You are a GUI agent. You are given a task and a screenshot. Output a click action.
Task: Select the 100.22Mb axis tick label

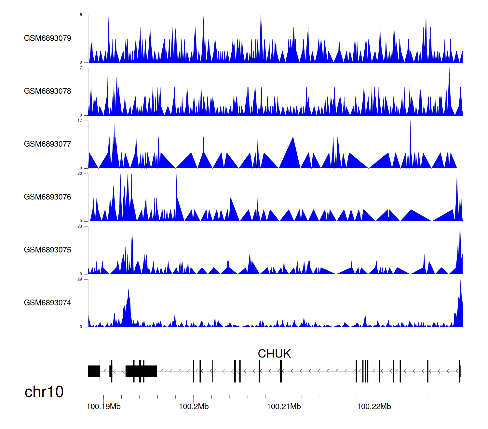(x=374, y=407)
